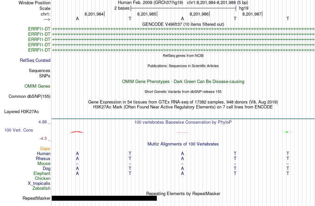Image resolution: width=315 pixels, height=206 pixels.
Task: Click the 4.88 upper conservation axis value
Action: point(42,122)
